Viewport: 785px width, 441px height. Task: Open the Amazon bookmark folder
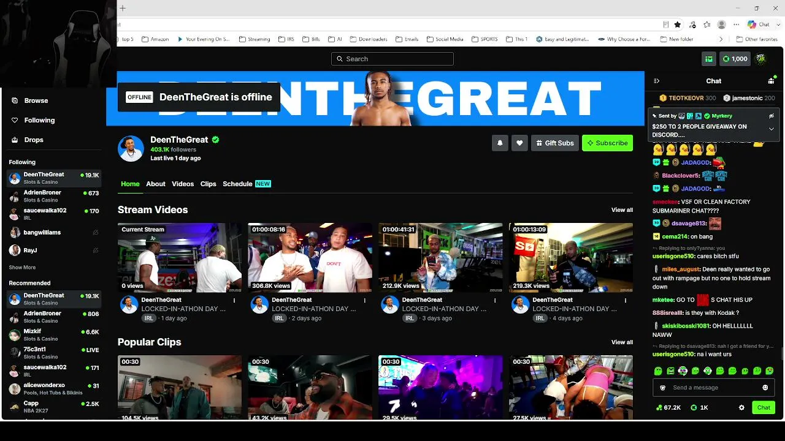click(x=155, y=39)
